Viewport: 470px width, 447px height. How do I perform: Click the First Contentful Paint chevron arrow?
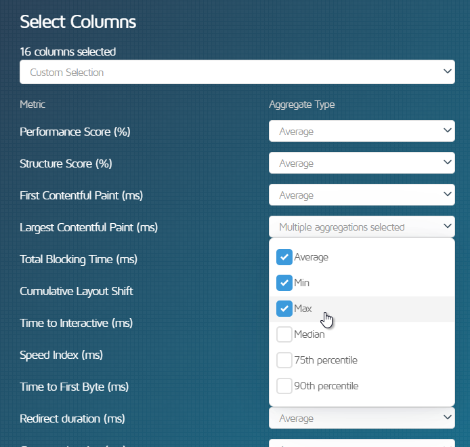click(447, 194)
